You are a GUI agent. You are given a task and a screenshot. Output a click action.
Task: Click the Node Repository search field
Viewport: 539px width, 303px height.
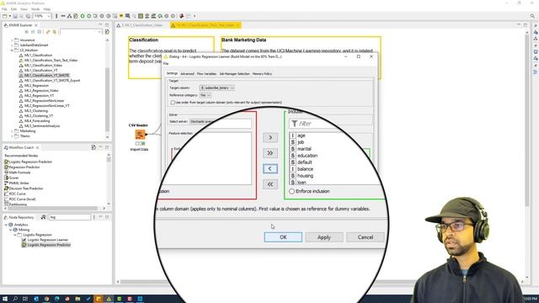click(x=69, y=217)
